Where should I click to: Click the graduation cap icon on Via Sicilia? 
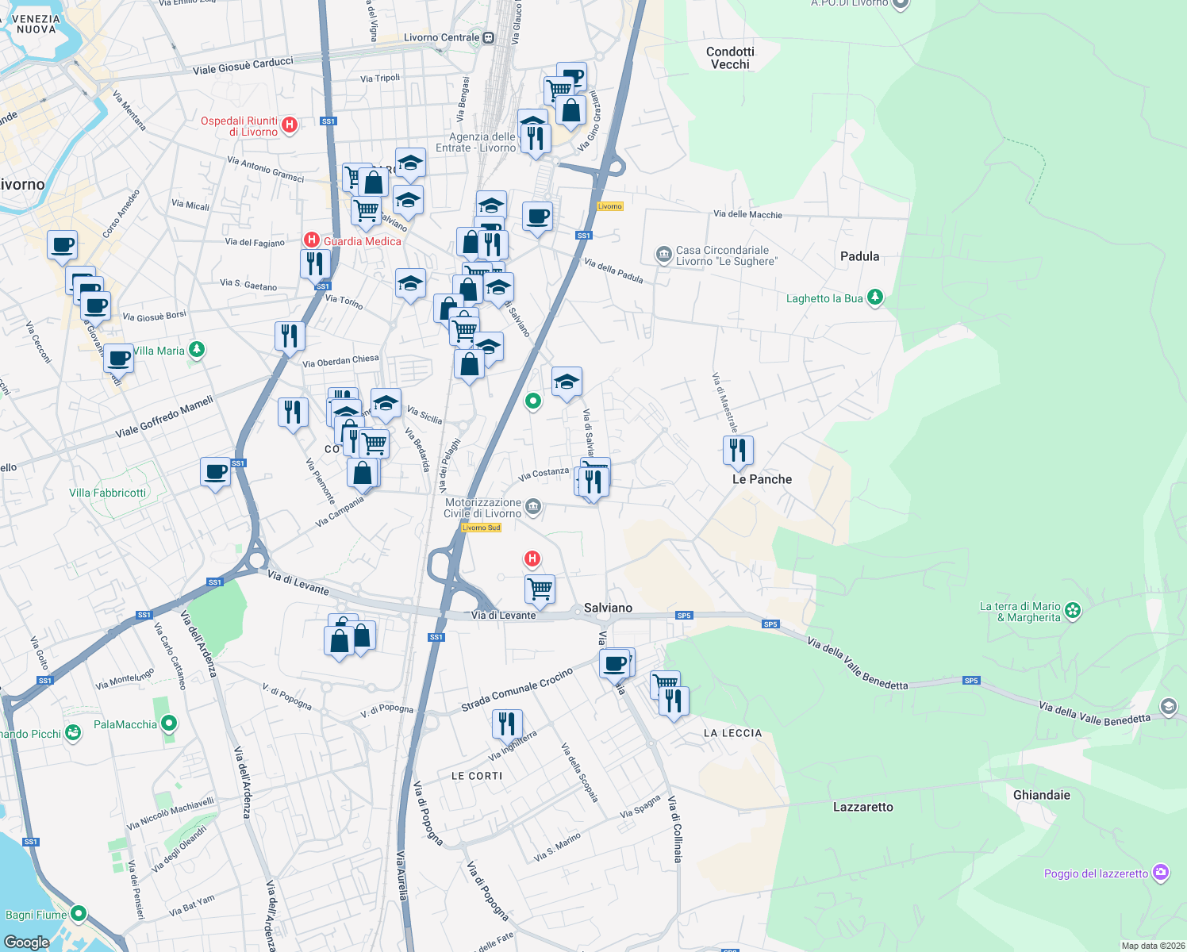(385, 404)
